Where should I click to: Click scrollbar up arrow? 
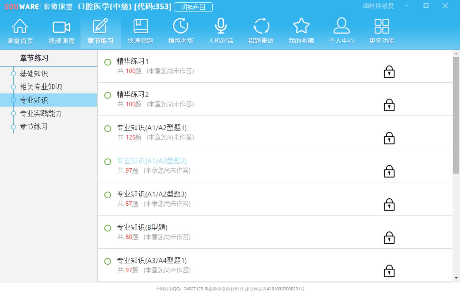456,53
